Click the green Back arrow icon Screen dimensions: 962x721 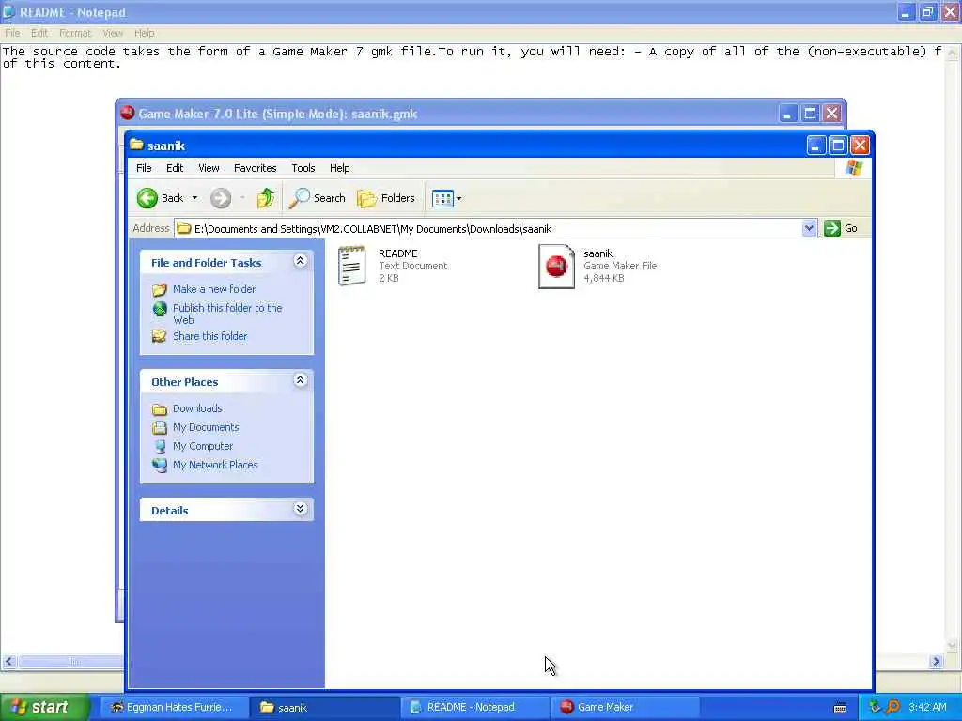[147, 198]
